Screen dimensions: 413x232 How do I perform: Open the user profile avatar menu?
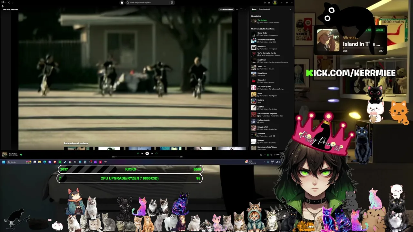tap(275, 3)
